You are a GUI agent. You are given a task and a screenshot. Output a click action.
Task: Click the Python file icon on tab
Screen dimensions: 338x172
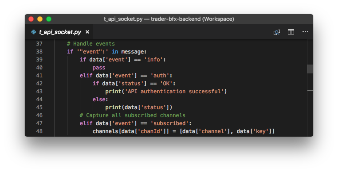click(x=34, y=32)
